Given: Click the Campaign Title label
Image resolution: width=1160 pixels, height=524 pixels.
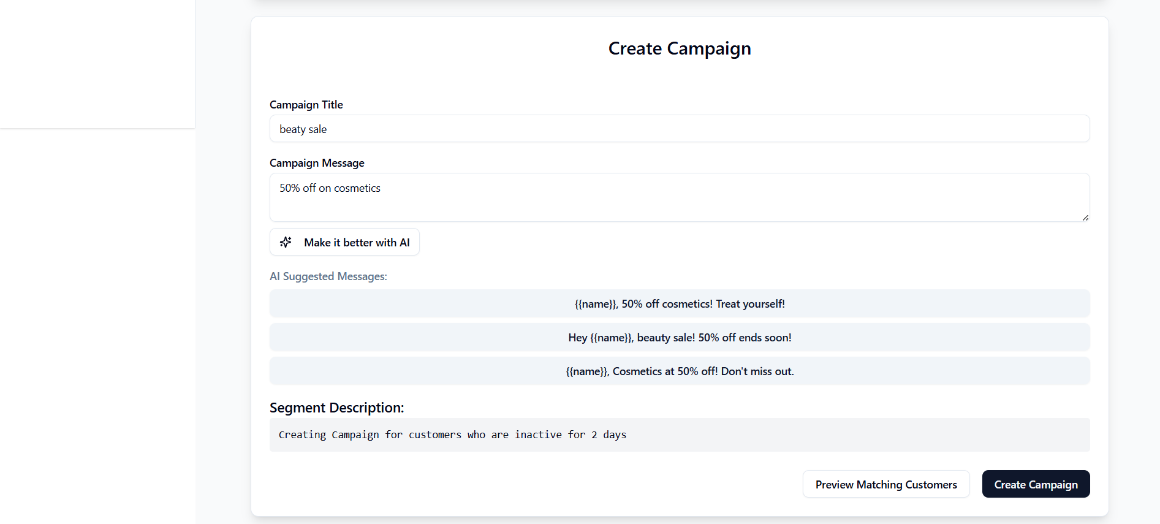Looking at the screenshot, I should (306, 105).
